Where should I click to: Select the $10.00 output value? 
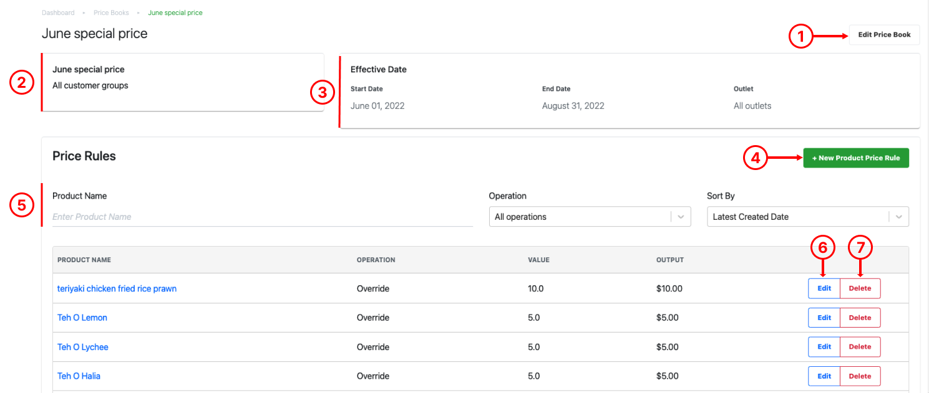coord(669,288)
